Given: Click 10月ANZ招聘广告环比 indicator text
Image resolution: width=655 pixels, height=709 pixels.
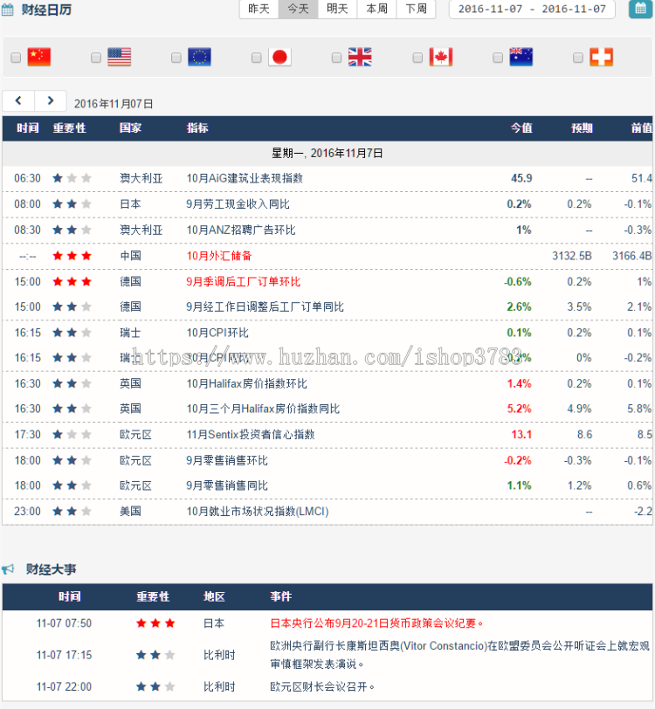Looking at the screenshot, I should click(241, 231).
